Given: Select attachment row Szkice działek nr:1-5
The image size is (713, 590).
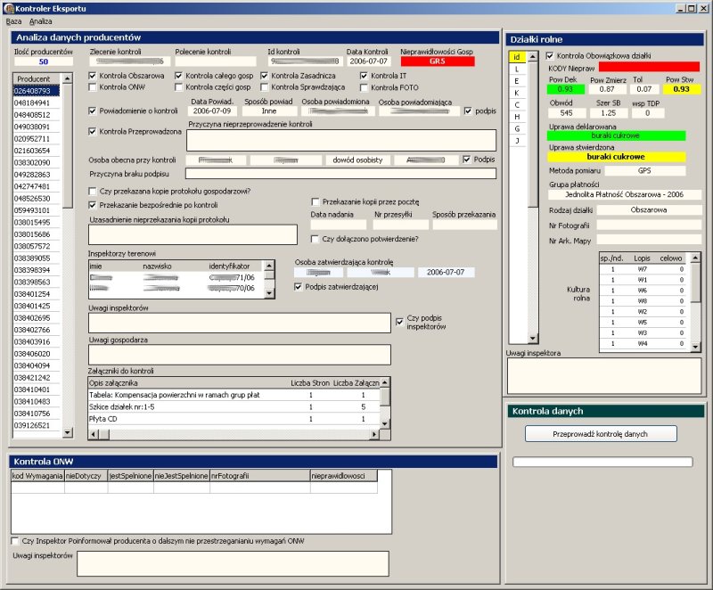Looking at the screenshot, I should point(234,406).
